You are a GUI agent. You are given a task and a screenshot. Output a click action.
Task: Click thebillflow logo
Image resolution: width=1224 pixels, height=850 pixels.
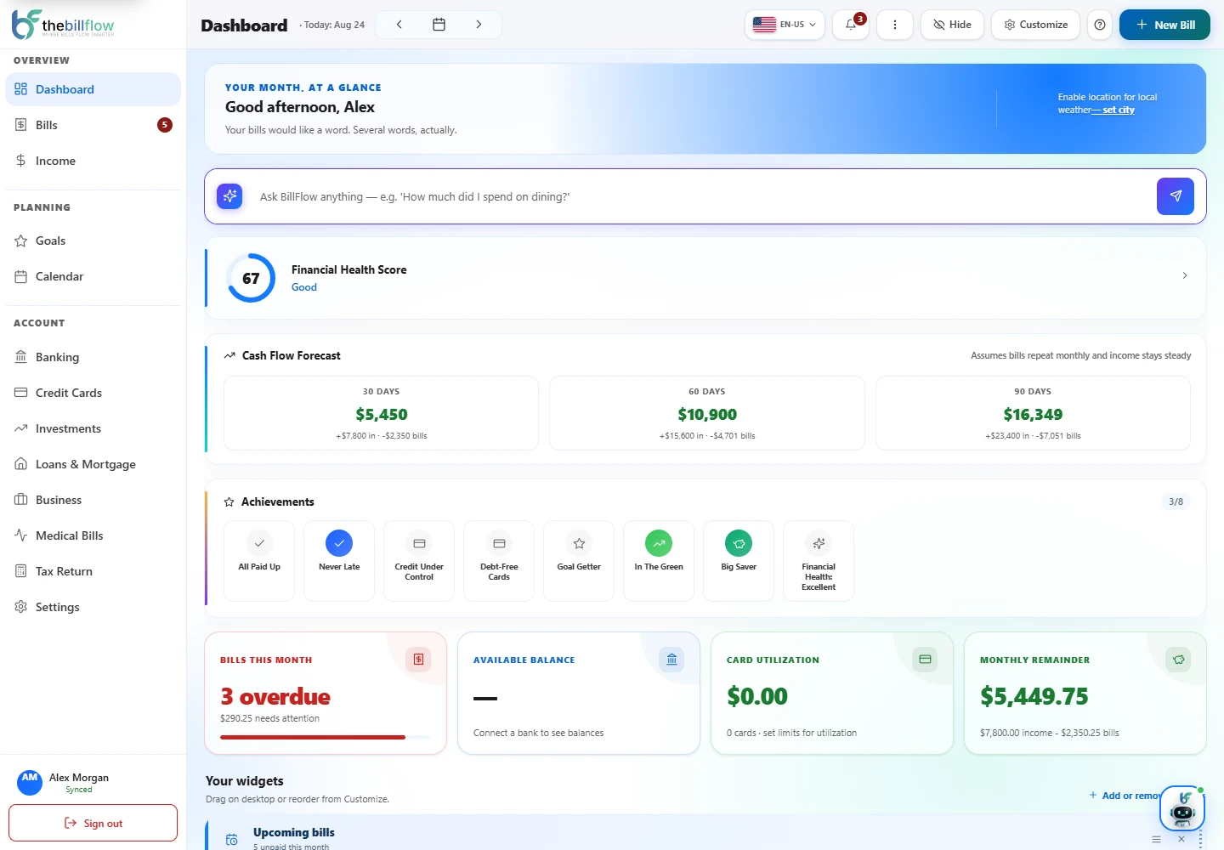click(63, 25)
